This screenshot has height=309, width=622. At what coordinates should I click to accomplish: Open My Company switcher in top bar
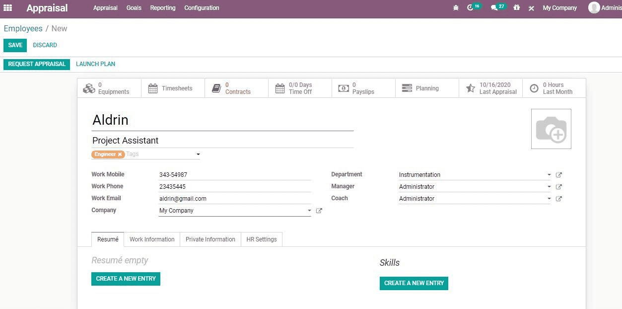point(559,8)
